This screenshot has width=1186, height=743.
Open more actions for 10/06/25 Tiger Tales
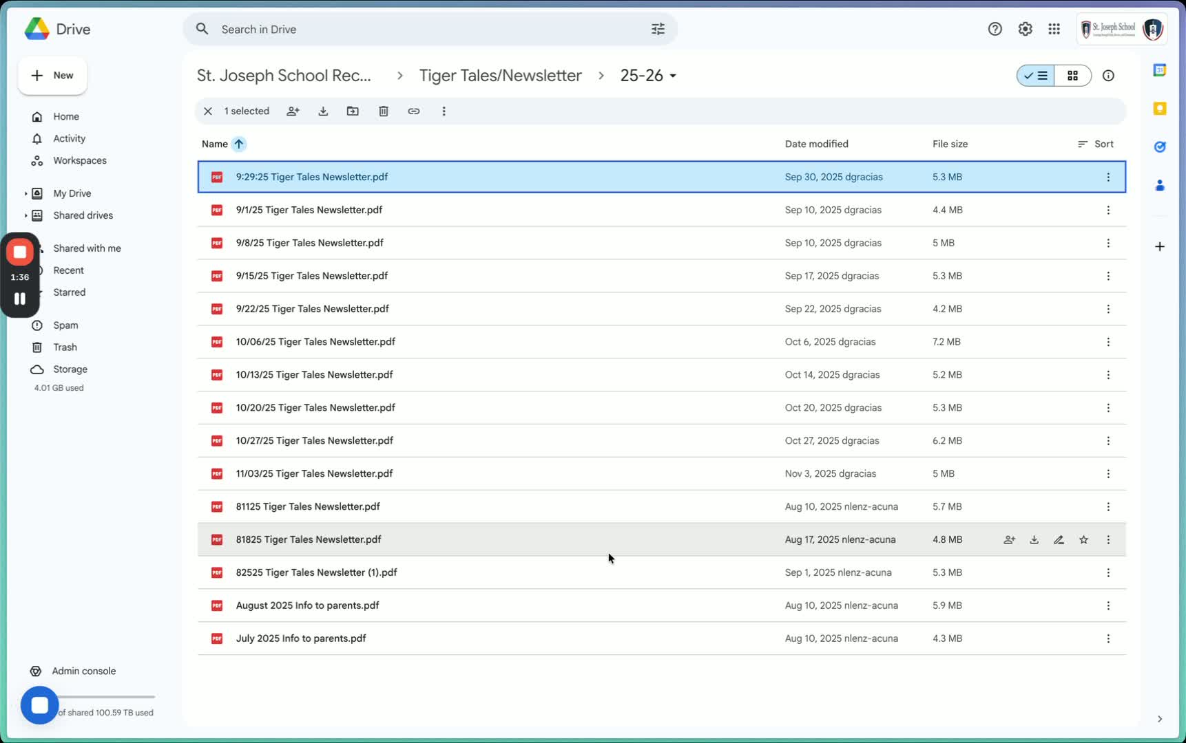coord(1108,342)
